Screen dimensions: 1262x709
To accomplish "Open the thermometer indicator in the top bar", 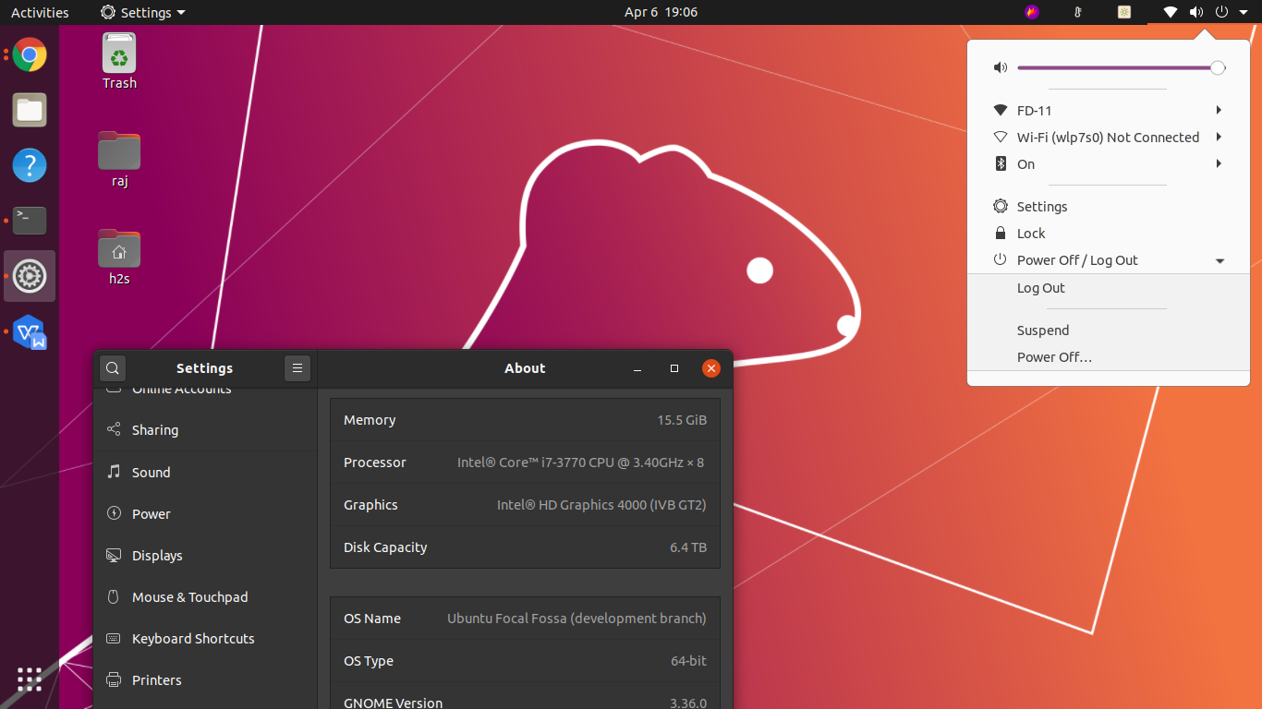I will pyautogui.click(x=1078, y=12).
